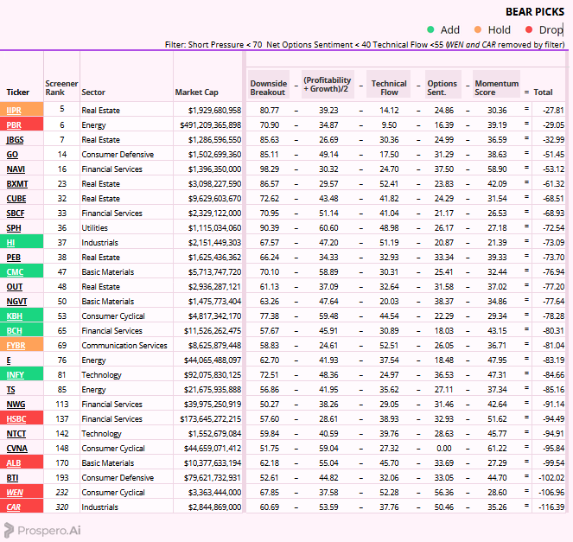This screenshot has height=542, width=573.
Task: Open the TS ticker link
Action: coord(11,390)
